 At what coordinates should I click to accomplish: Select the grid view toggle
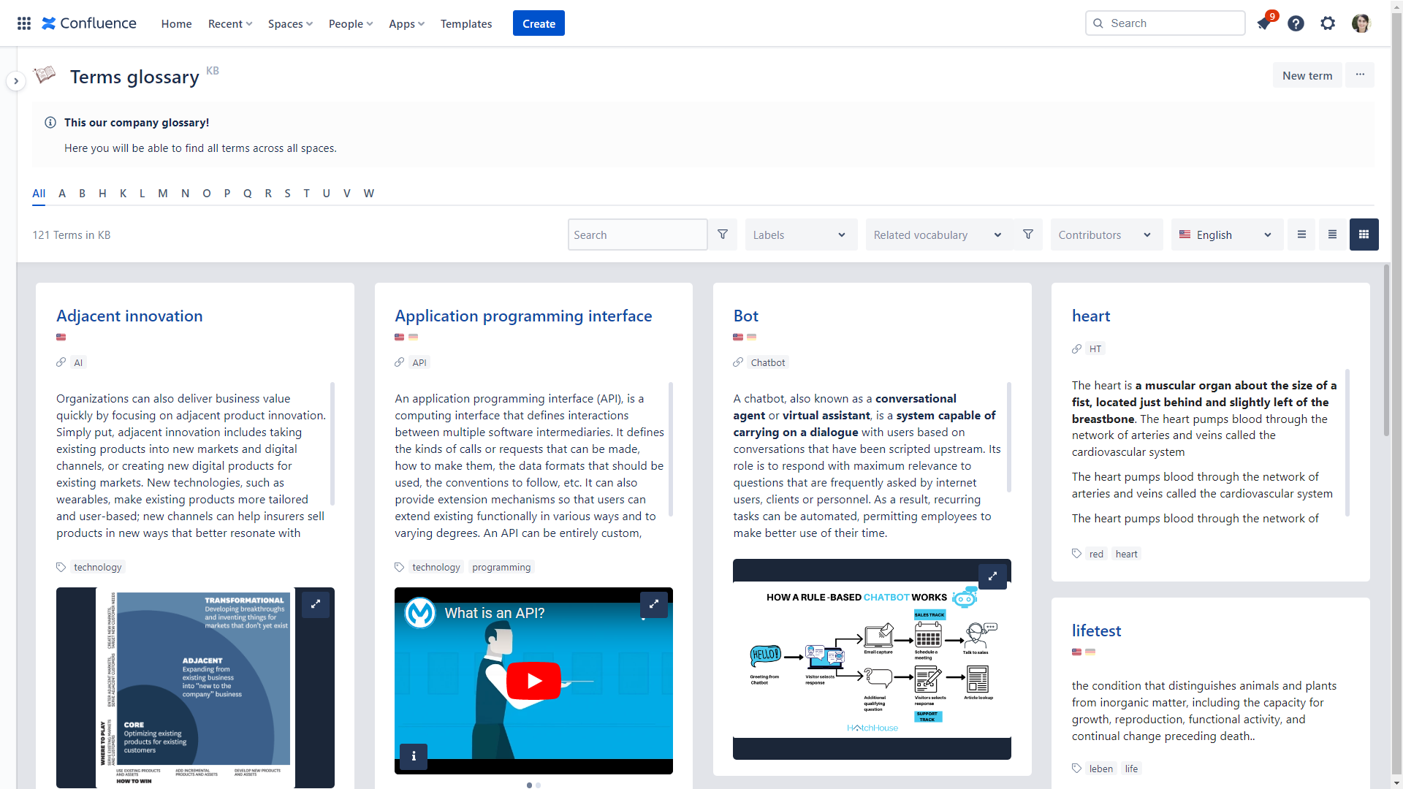tap(1364, 235)
